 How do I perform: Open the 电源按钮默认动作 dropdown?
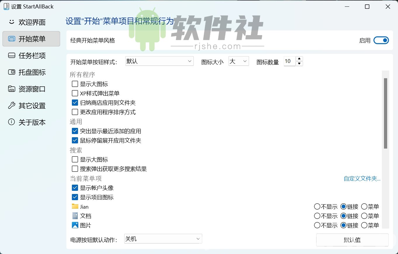(x=163, y=239)
